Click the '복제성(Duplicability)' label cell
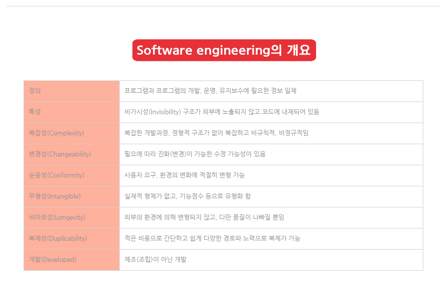The width and height of the screenshot is (441, 281). tap(72, 239)
